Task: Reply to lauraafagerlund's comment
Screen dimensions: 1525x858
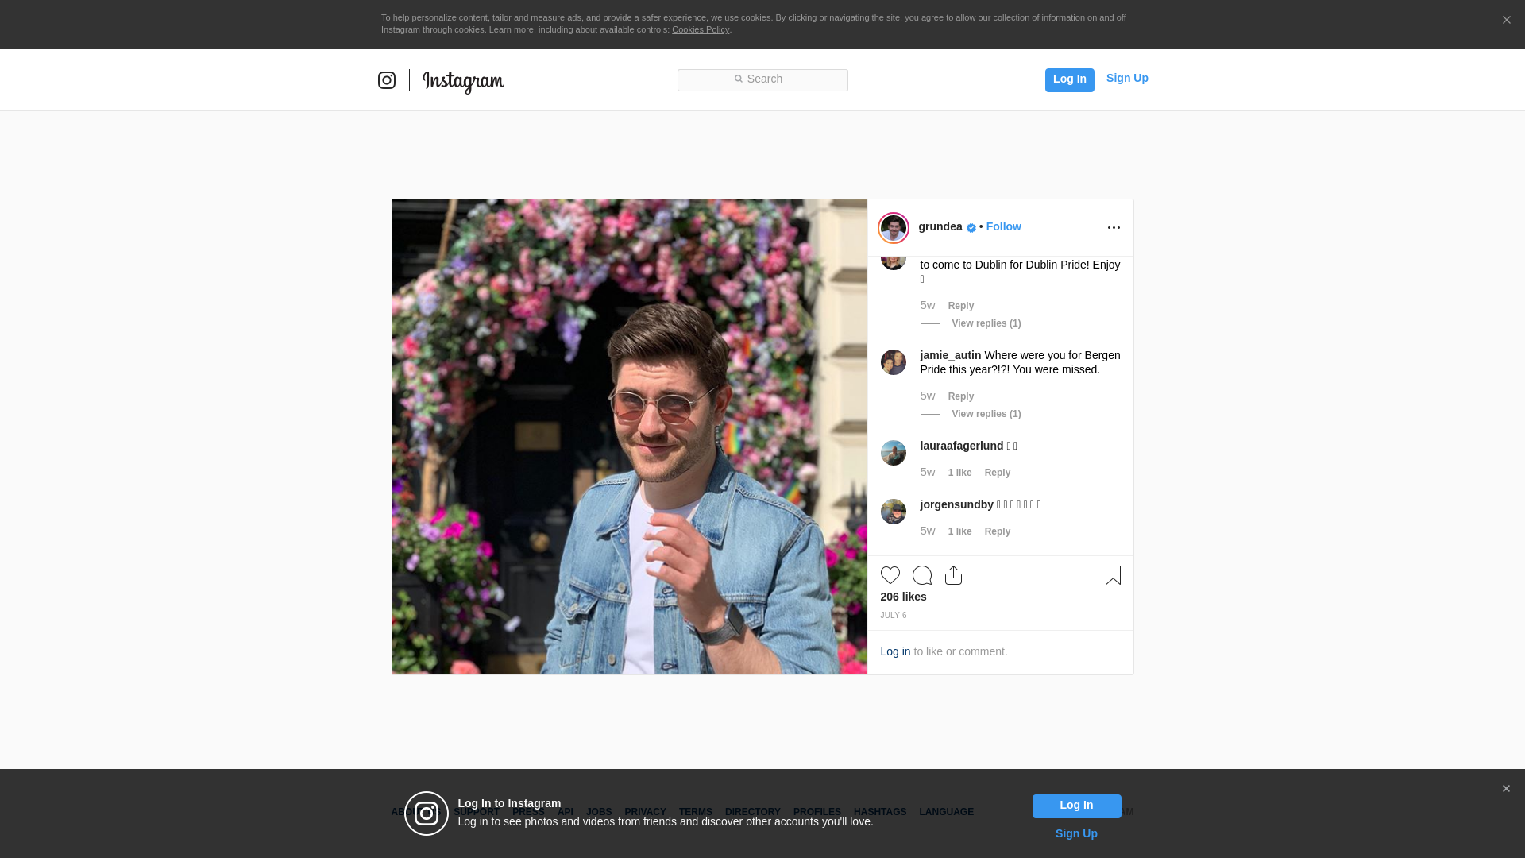Action: [x=997, y=473]
